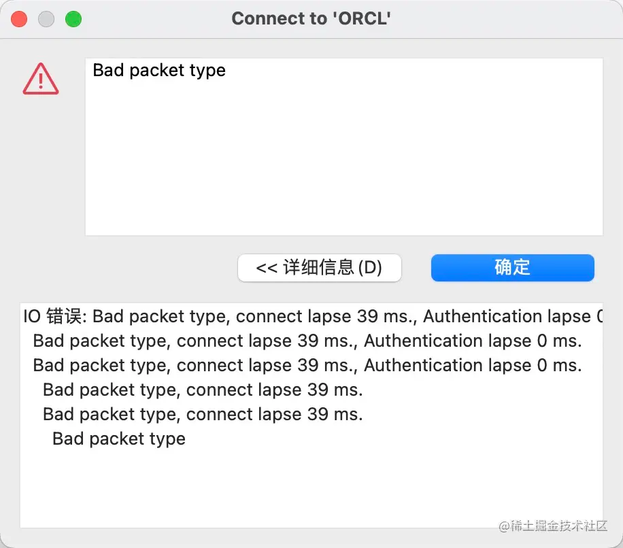Select the third line of the details text
This screenshot has width=623, height=548.
(x=307, y=365)
